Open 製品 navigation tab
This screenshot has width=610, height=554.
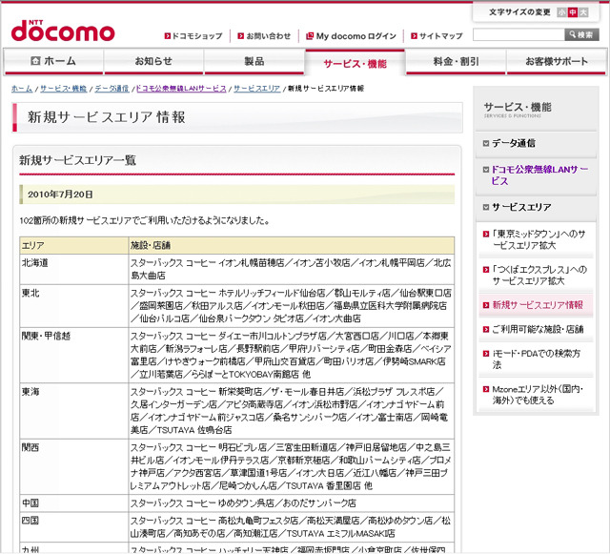[x=254, y=61]
